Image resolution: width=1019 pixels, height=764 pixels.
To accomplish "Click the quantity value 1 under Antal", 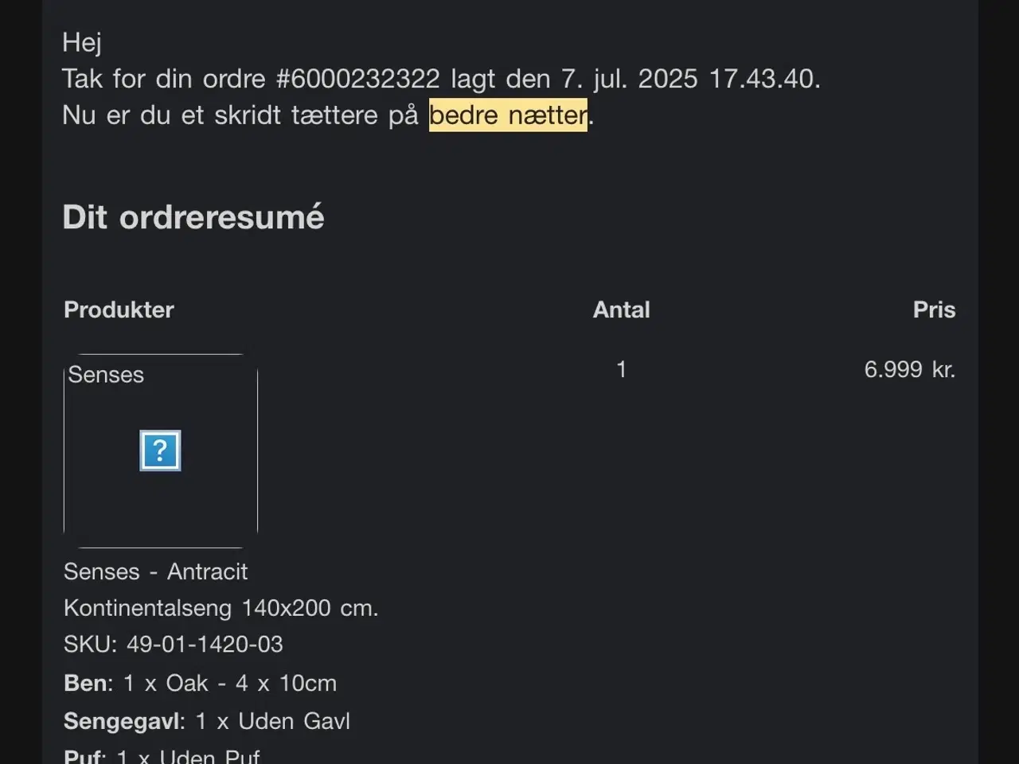I will click(x=621, y=369).
